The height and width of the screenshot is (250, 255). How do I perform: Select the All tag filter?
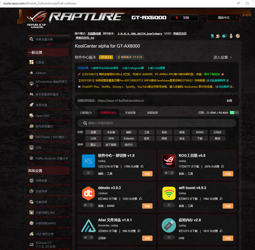coord(93,132)
